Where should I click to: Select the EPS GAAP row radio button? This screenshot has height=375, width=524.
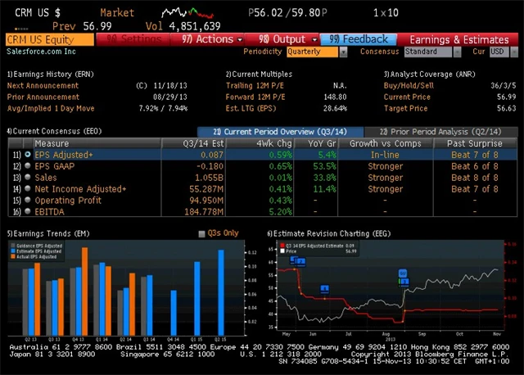pos(29,165)
